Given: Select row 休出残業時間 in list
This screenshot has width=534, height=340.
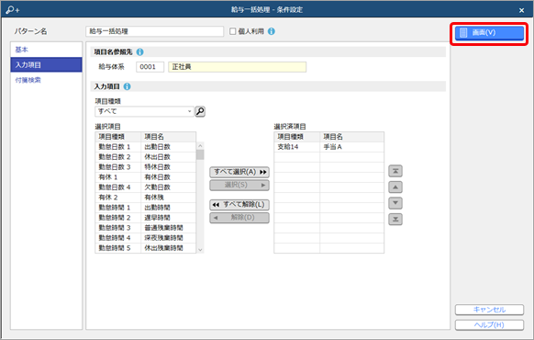Looking at the screenshot, I should coord(145,248).
